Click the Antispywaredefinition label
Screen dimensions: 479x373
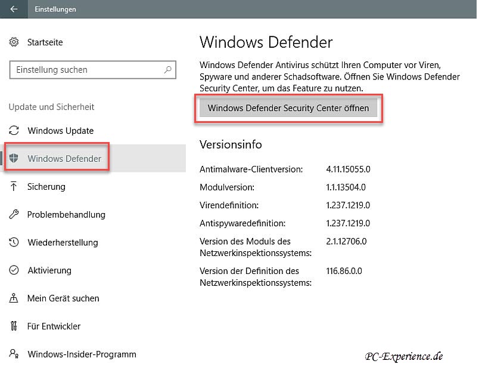click(x=242, y=223)
